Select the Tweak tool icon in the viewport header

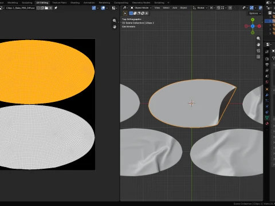[x=125, y=13]
